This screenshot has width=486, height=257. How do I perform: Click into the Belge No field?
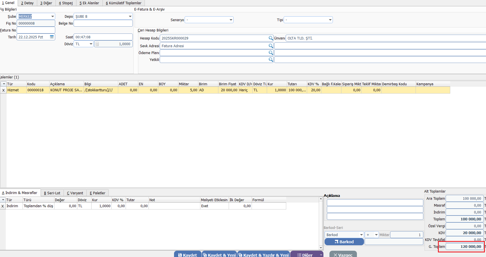pyautogui.click(x=103, y=23)
